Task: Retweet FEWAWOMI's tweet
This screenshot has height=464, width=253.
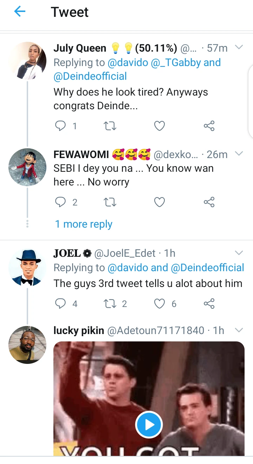Action: click(x=110, y=202)
